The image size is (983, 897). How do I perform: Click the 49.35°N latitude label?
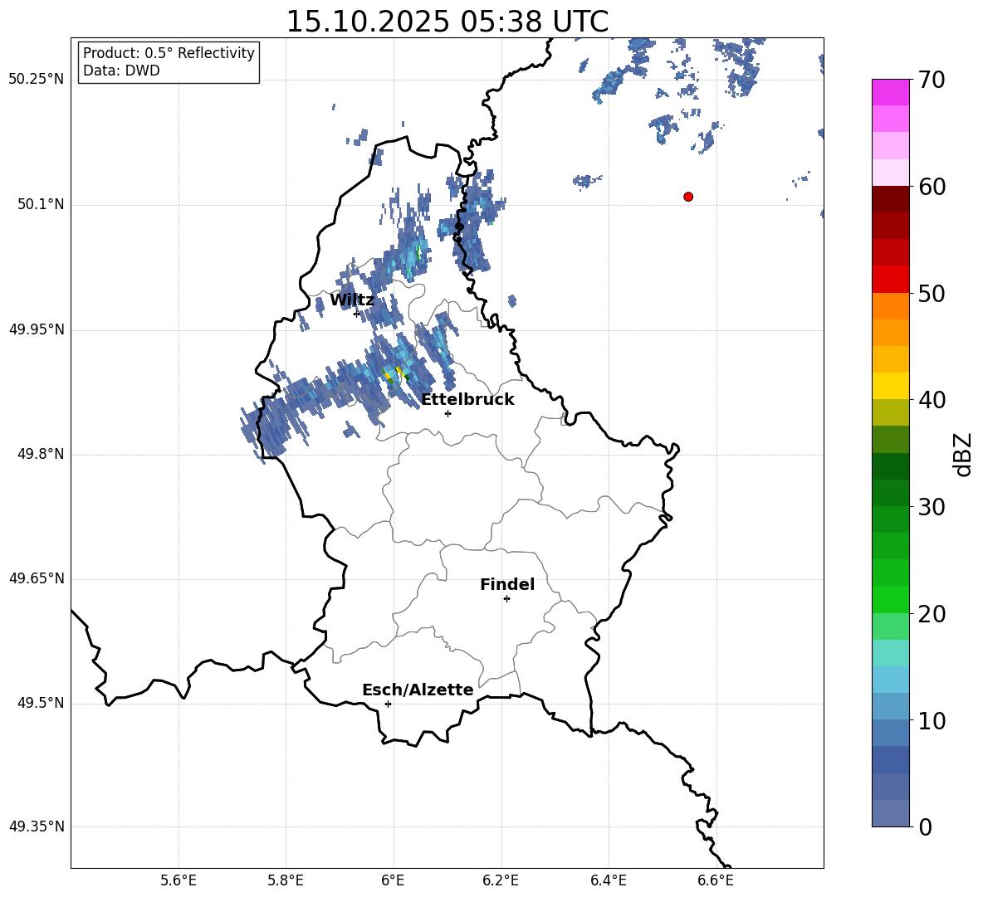[37, 826]
